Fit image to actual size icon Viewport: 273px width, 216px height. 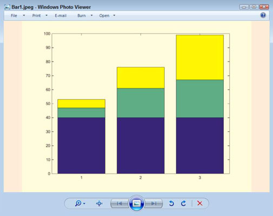point(99,204)
